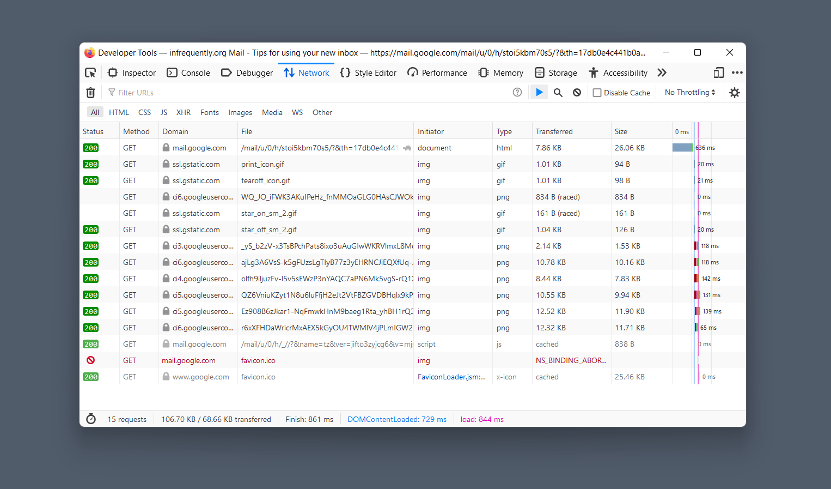Toggle responsive design mode icon
The image size is (831, 489).
719,73
